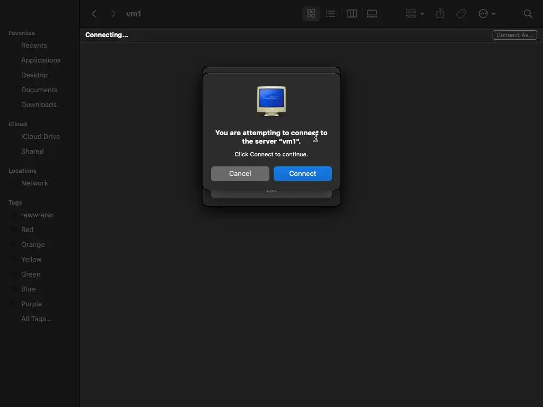Viewport: 543px width, 407px height.
Task: Select the Red tag
Action: pos(27,230)
